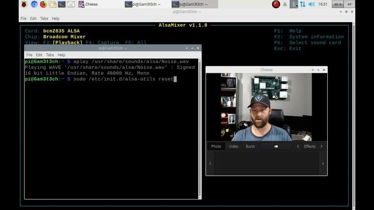374x210 pixels.
Task: Open the volume speaker tray icon
Action: click(311, 4)
